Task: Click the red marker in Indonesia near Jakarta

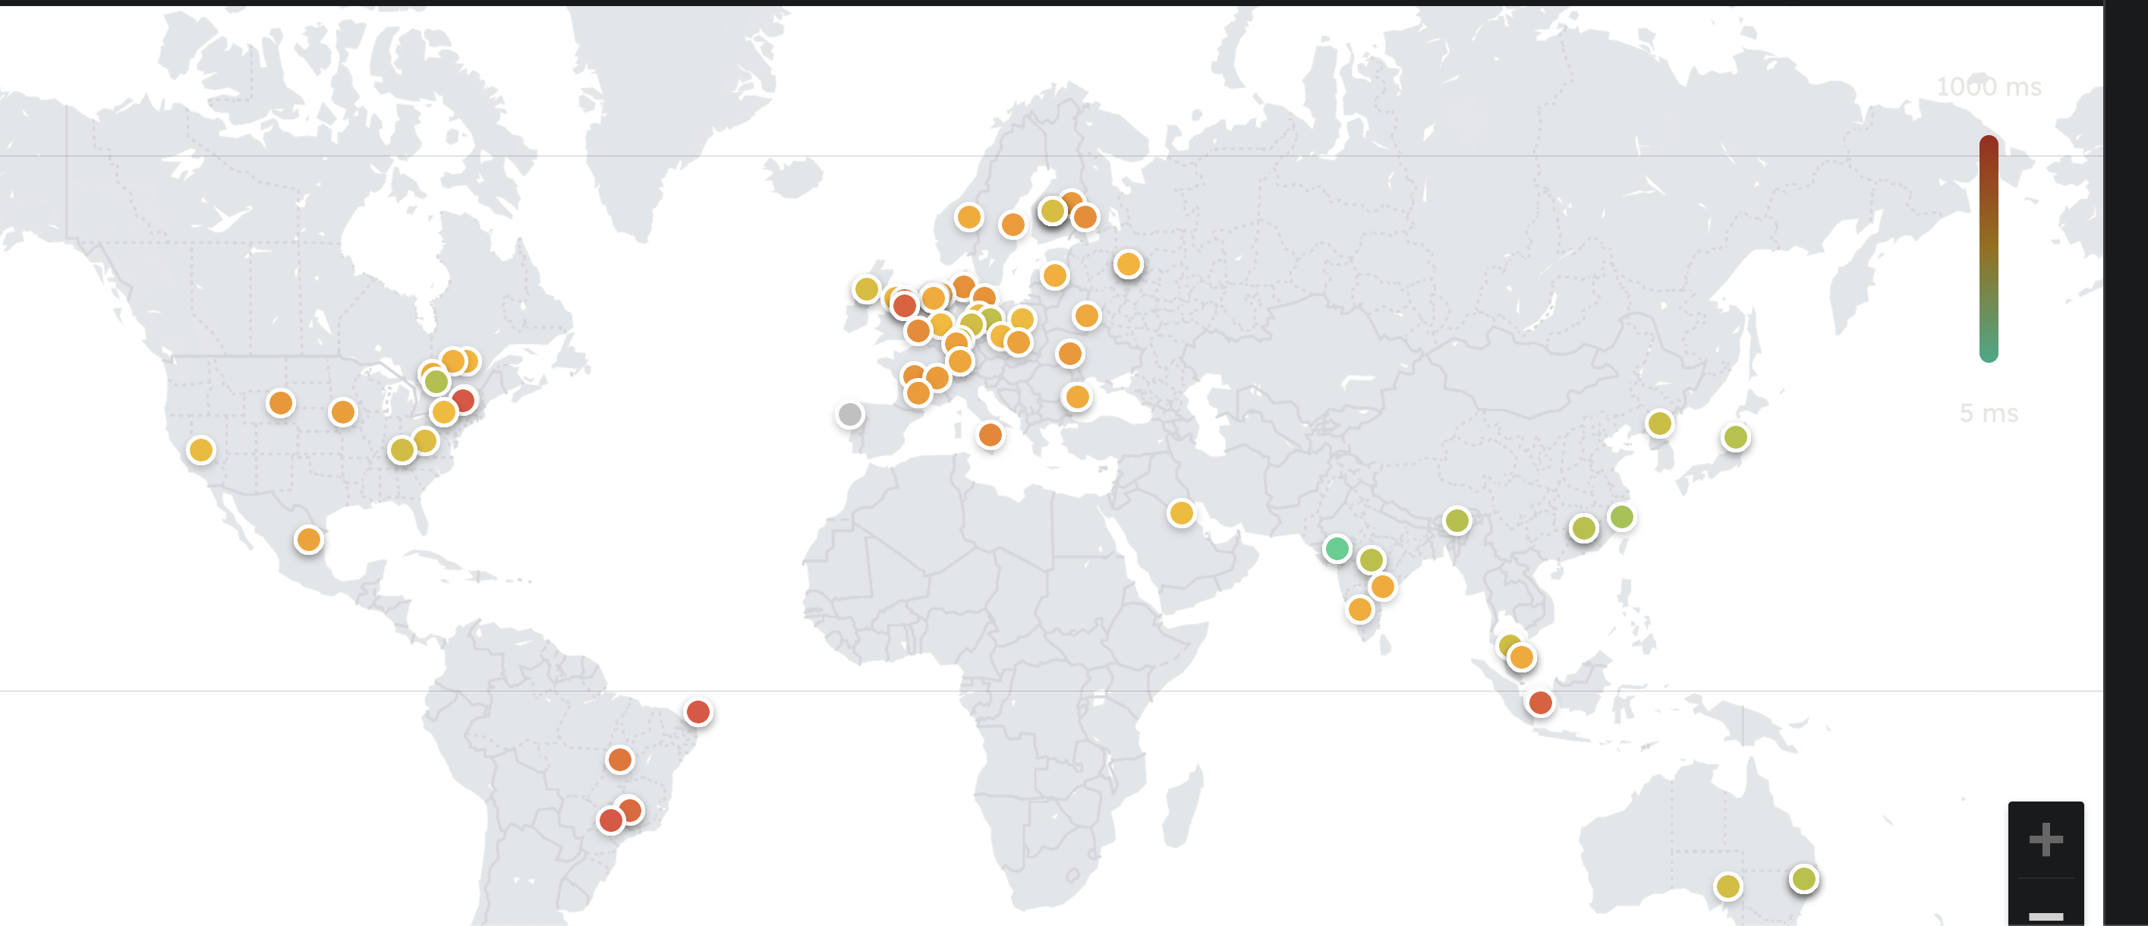Action: (1540, 703)
